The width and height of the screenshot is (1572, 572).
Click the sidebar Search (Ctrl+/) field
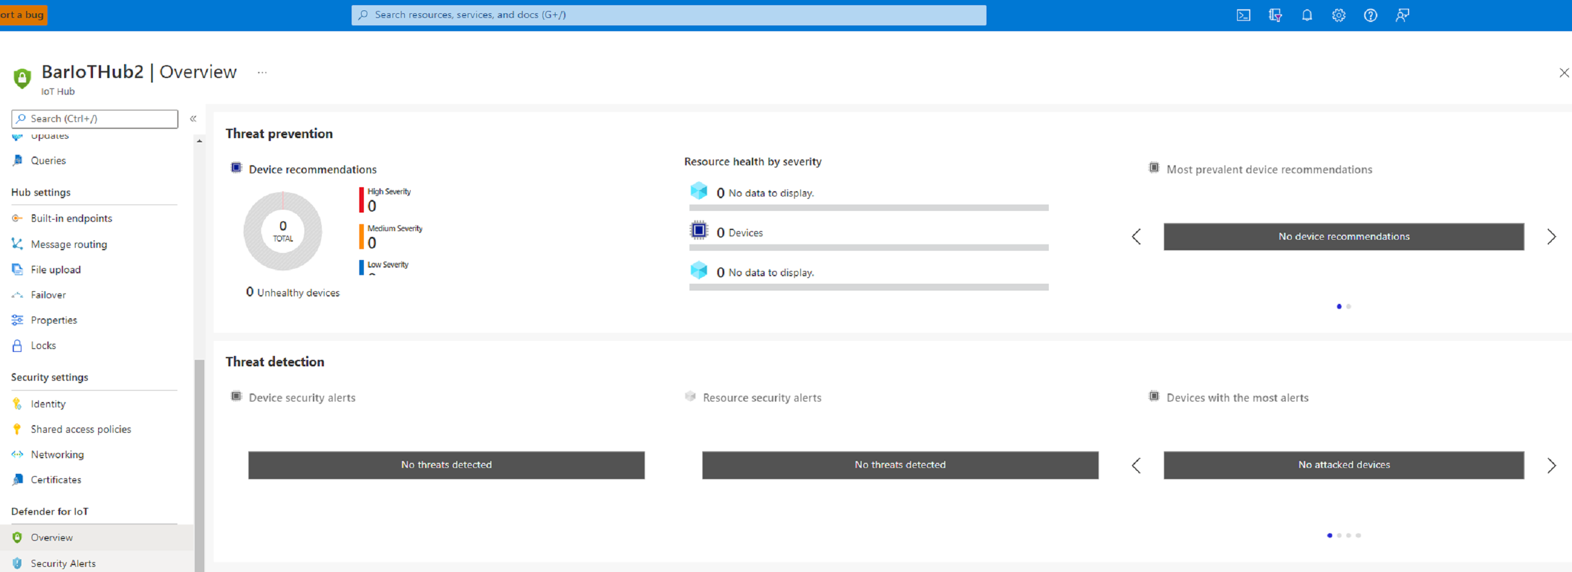point(95,119)
